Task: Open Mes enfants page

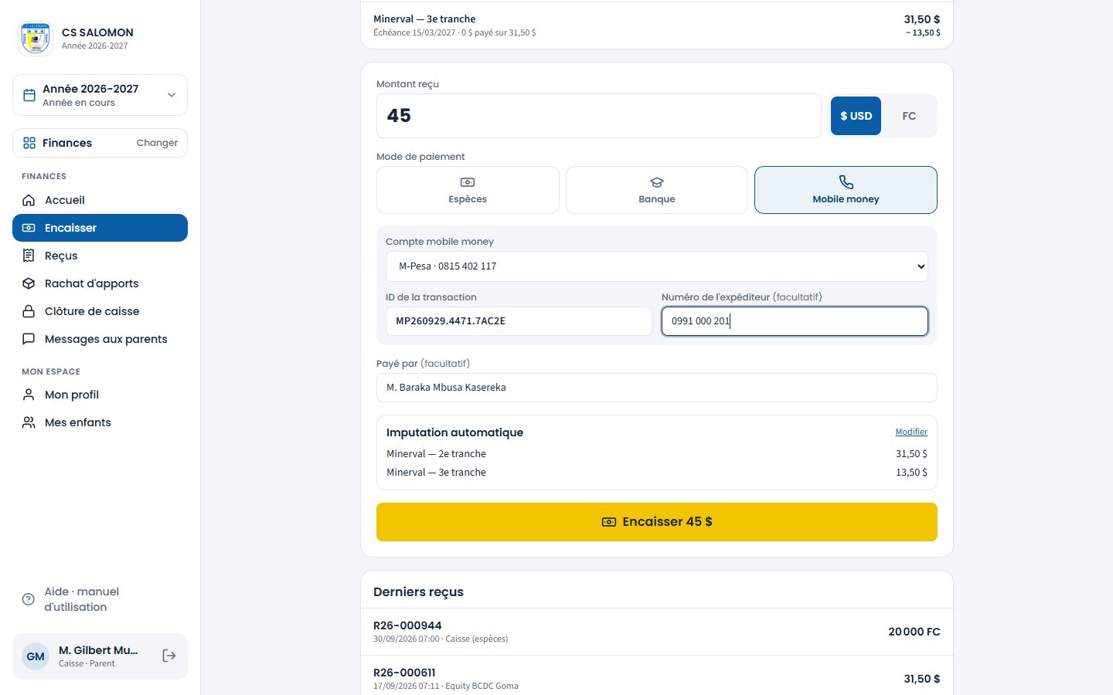Action: 100,422
